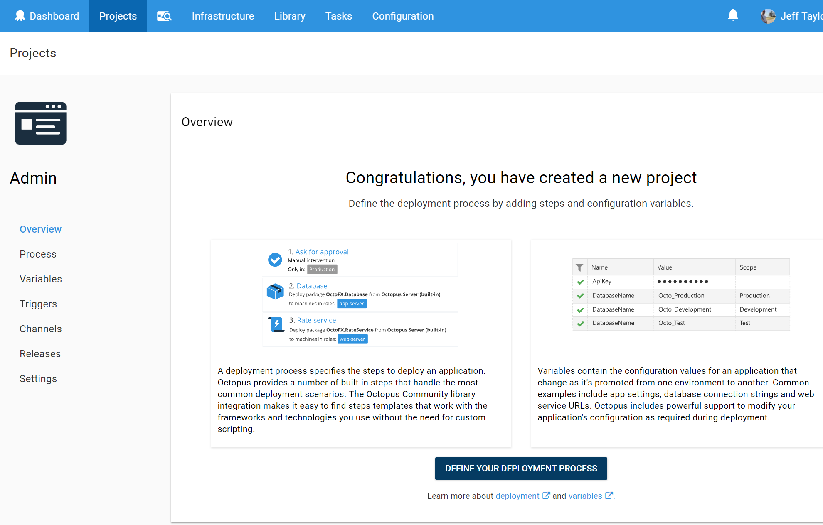Open the notifications bell
This screenshot has width=823, height=525.
733,15
